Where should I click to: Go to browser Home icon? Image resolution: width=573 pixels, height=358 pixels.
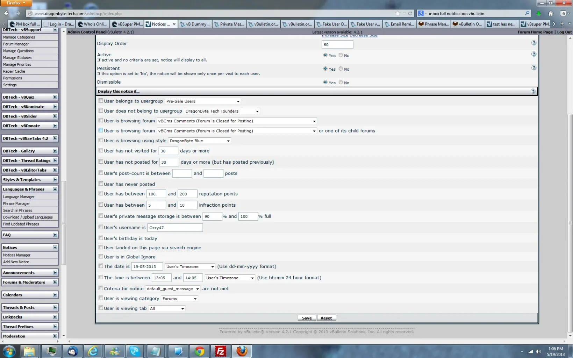point(551,13)
